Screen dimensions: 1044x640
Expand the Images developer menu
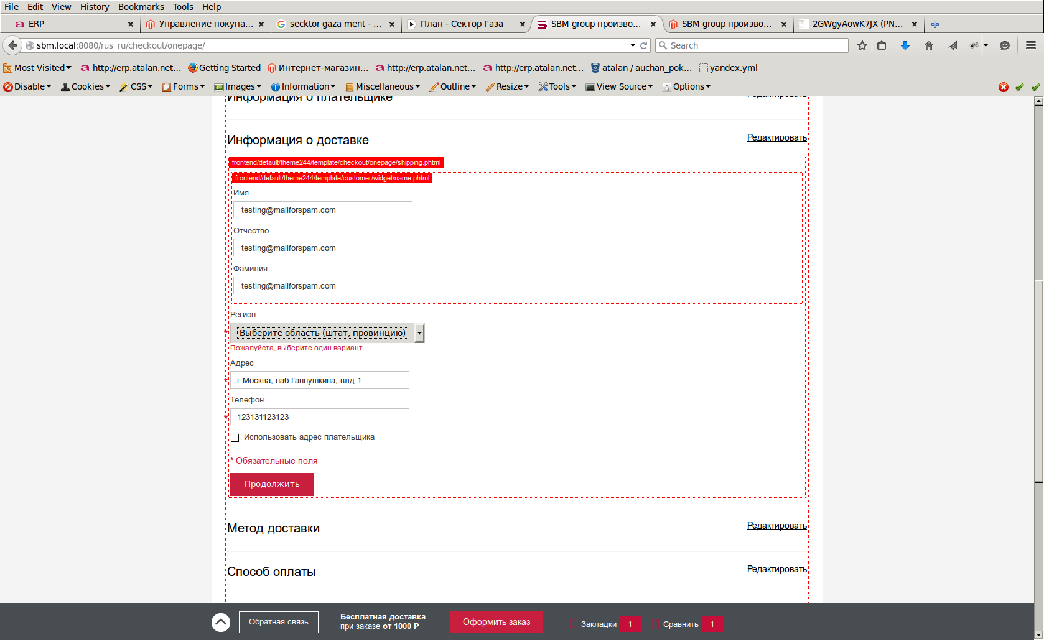click(238, 86)
